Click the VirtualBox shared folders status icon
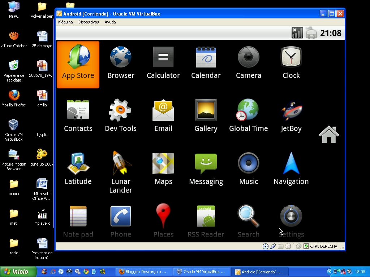 click(280, 246)
